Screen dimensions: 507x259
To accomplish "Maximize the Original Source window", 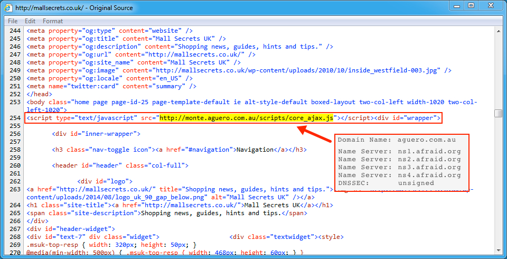I will (x=471, y=5).
